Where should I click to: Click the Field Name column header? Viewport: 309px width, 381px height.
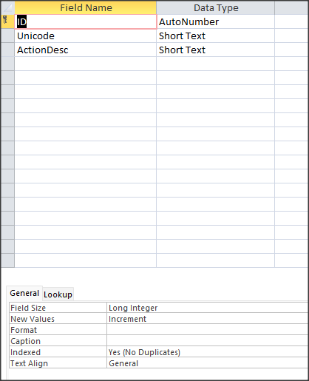pos(86,7)
